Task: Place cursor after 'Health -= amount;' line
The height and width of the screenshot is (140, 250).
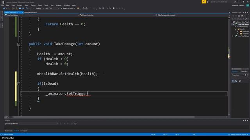Action: (73, 54)
